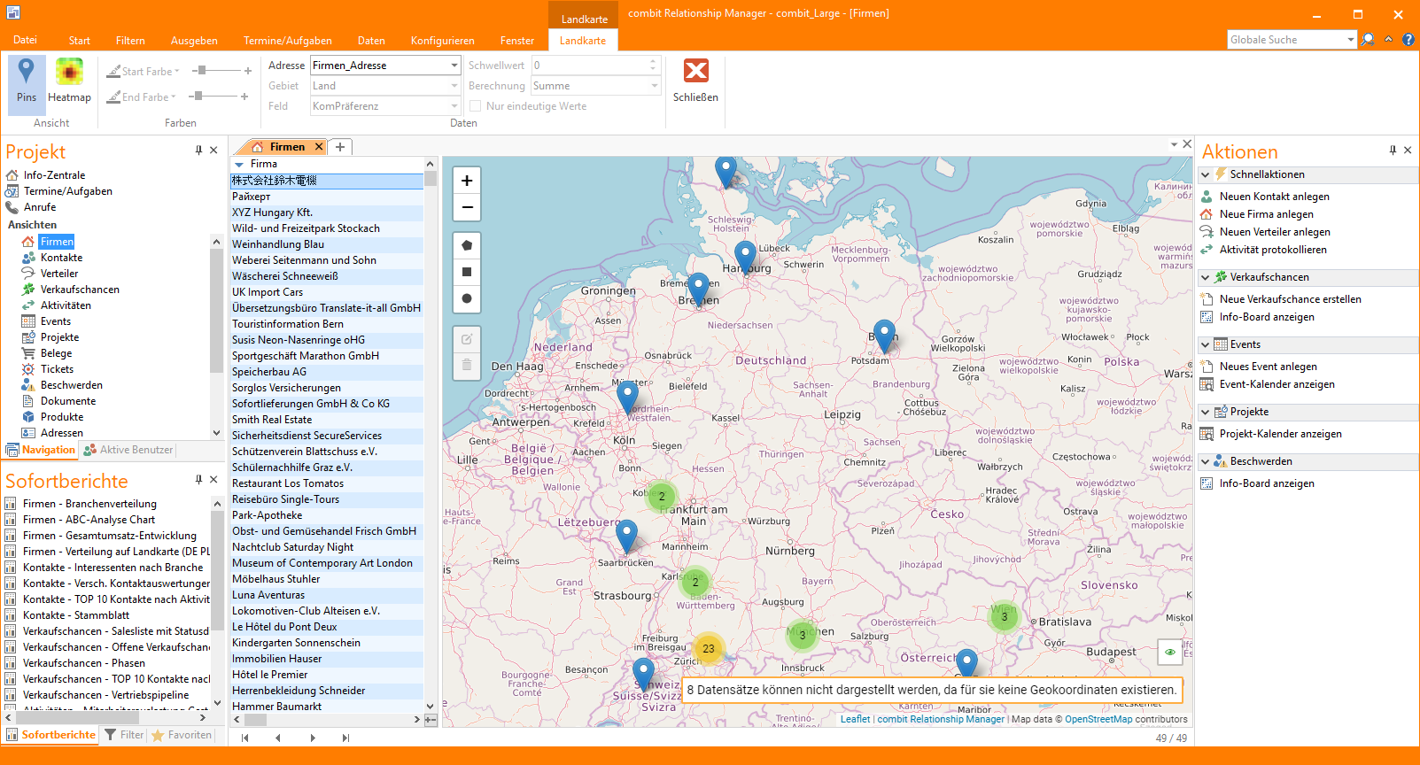Screen dimensions: 1420x765
Task: Click in the Globale Suche field
Action: [1284, 40]
